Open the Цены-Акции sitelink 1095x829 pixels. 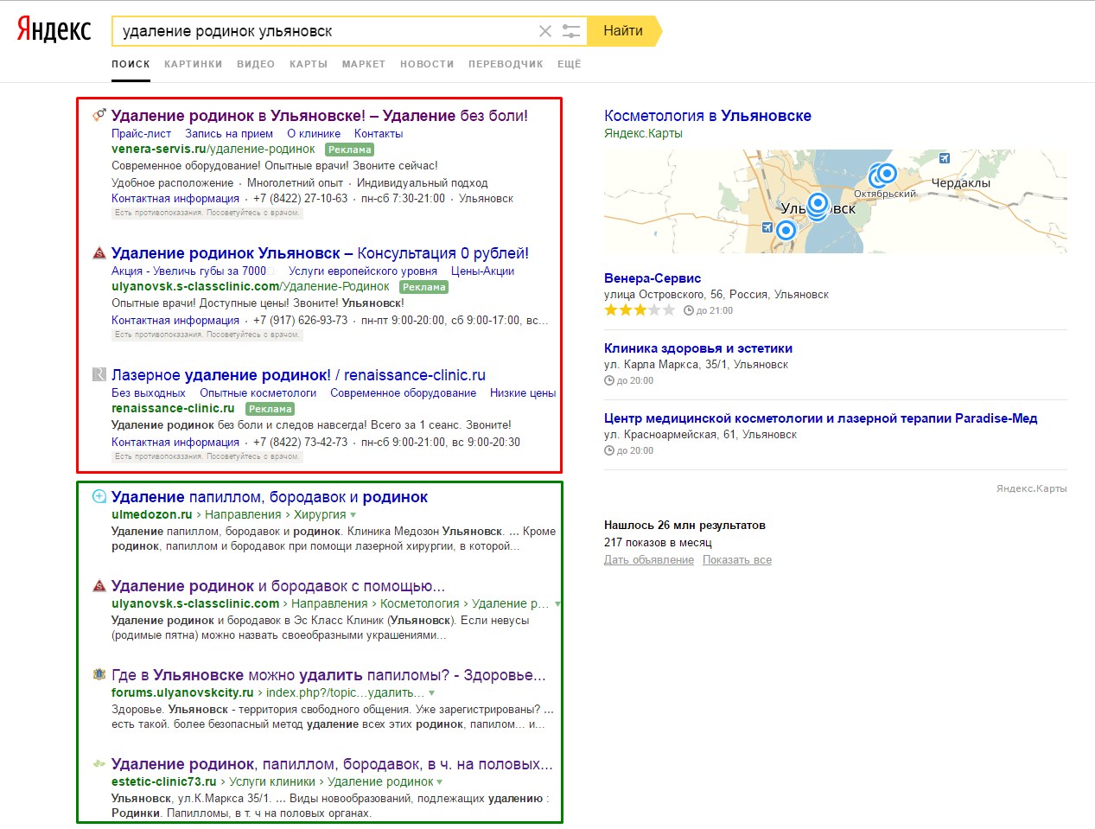(482, 271)
